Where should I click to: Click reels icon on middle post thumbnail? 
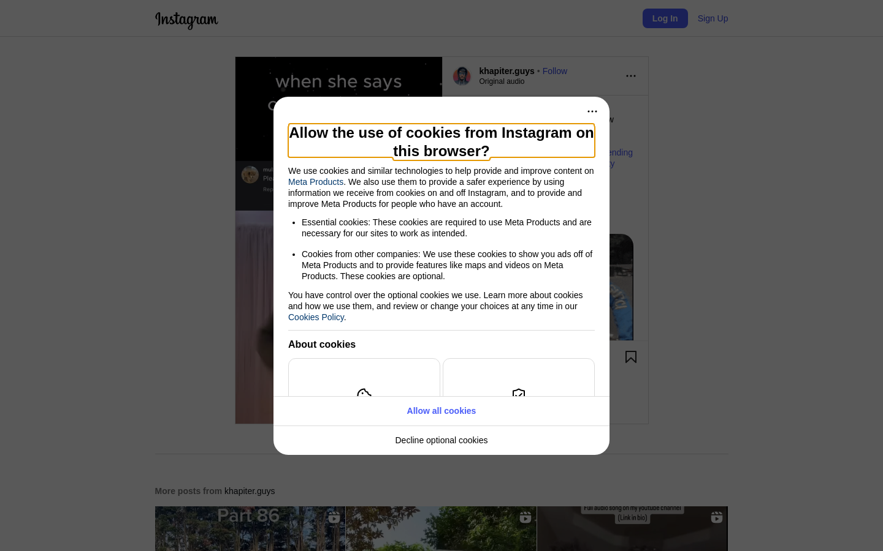(x=525, y=518)
